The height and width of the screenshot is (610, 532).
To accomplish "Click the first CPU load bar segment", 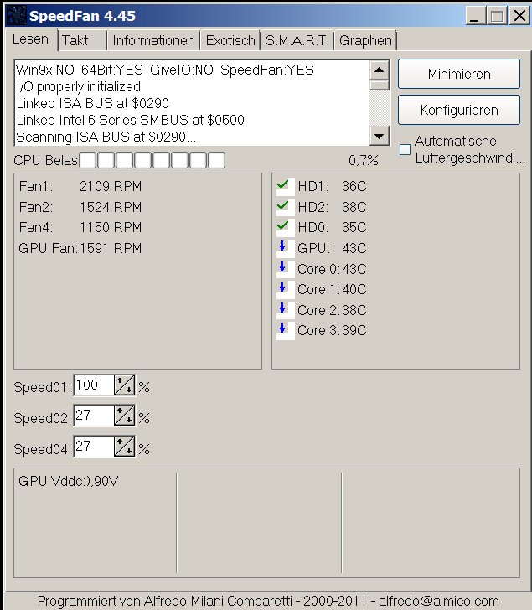I will 88,160.
